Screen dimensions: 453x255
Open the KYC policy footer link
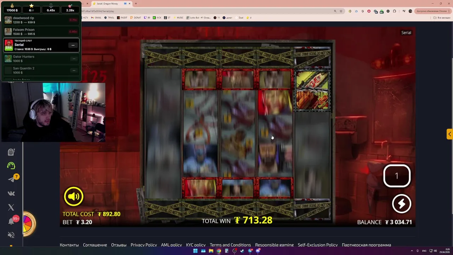[196, 245]
